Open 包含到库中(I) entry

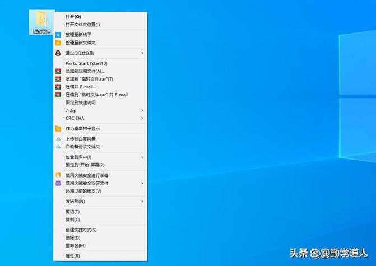(x=100, y=157)
